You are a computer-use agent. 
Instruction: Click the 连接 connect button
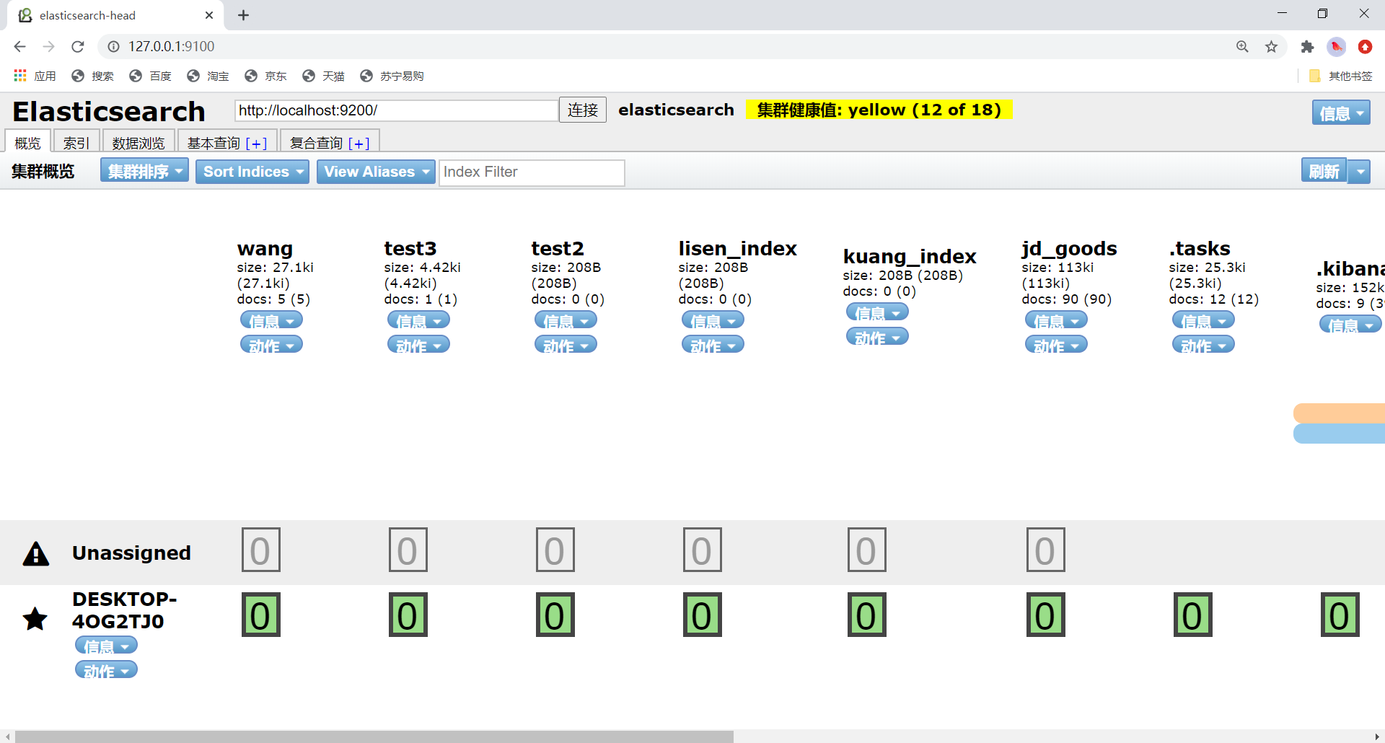583,110
